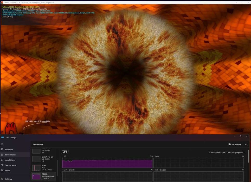
Task: Click the Task Manager title bar icon
Action: point(3,138)
